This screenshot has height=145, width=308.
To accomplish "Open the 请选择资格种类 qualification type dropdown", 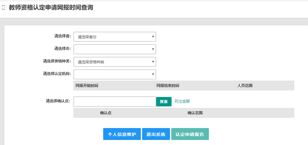I will [114, 62].
